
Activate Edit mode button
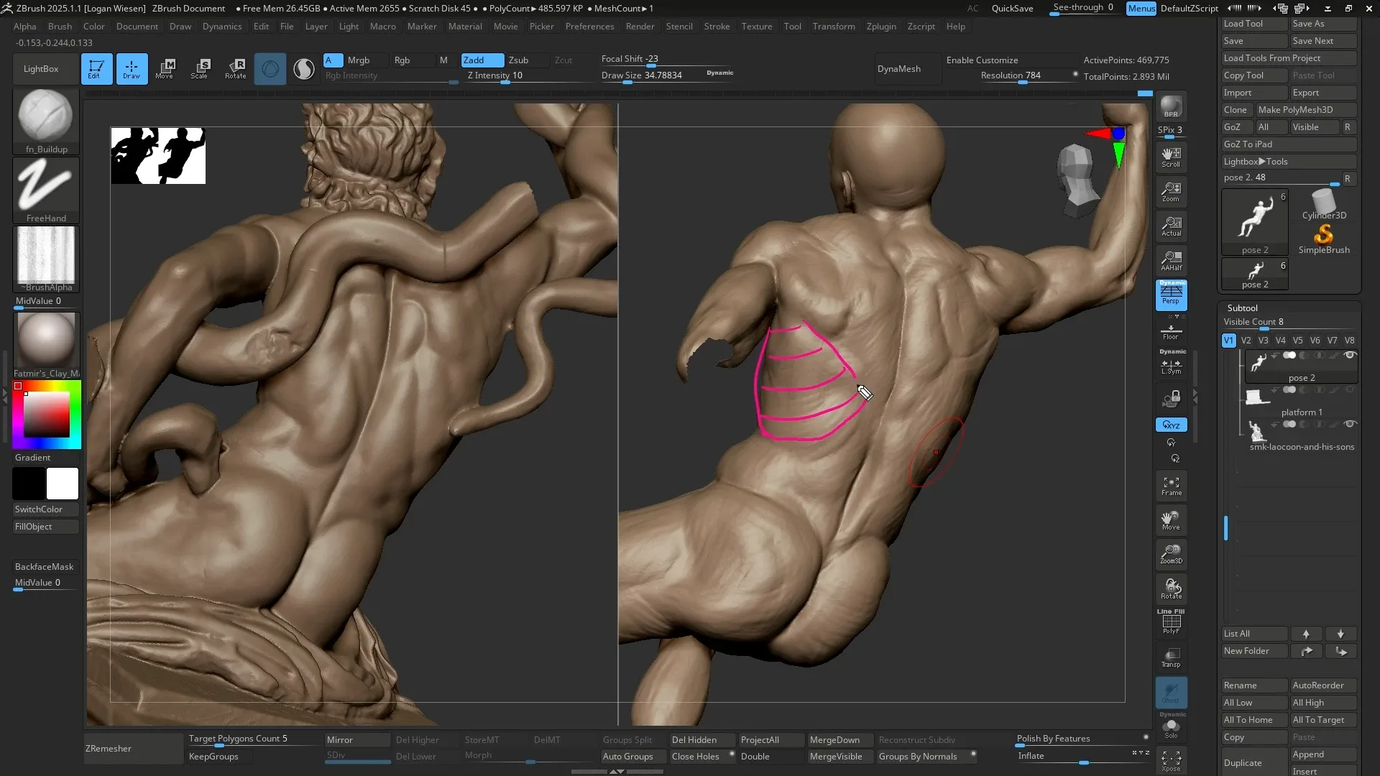(96, 69)
